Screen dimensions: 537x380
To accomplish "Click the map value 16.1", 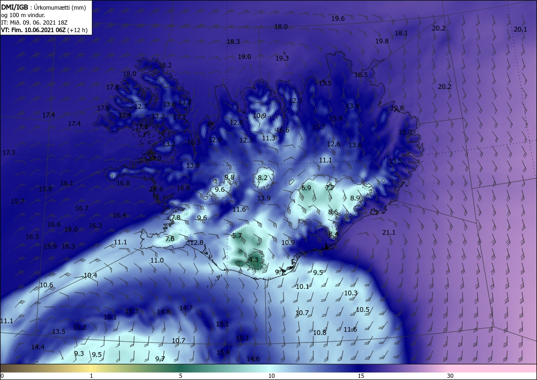I will pos(67,183).
